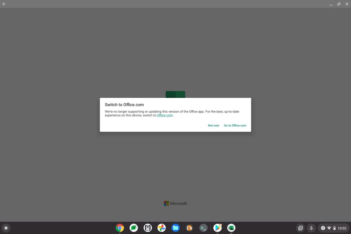Screen dimensions: 351x234
Task: Open the Google Photos pinwheel icon
Action: (162, 228)
